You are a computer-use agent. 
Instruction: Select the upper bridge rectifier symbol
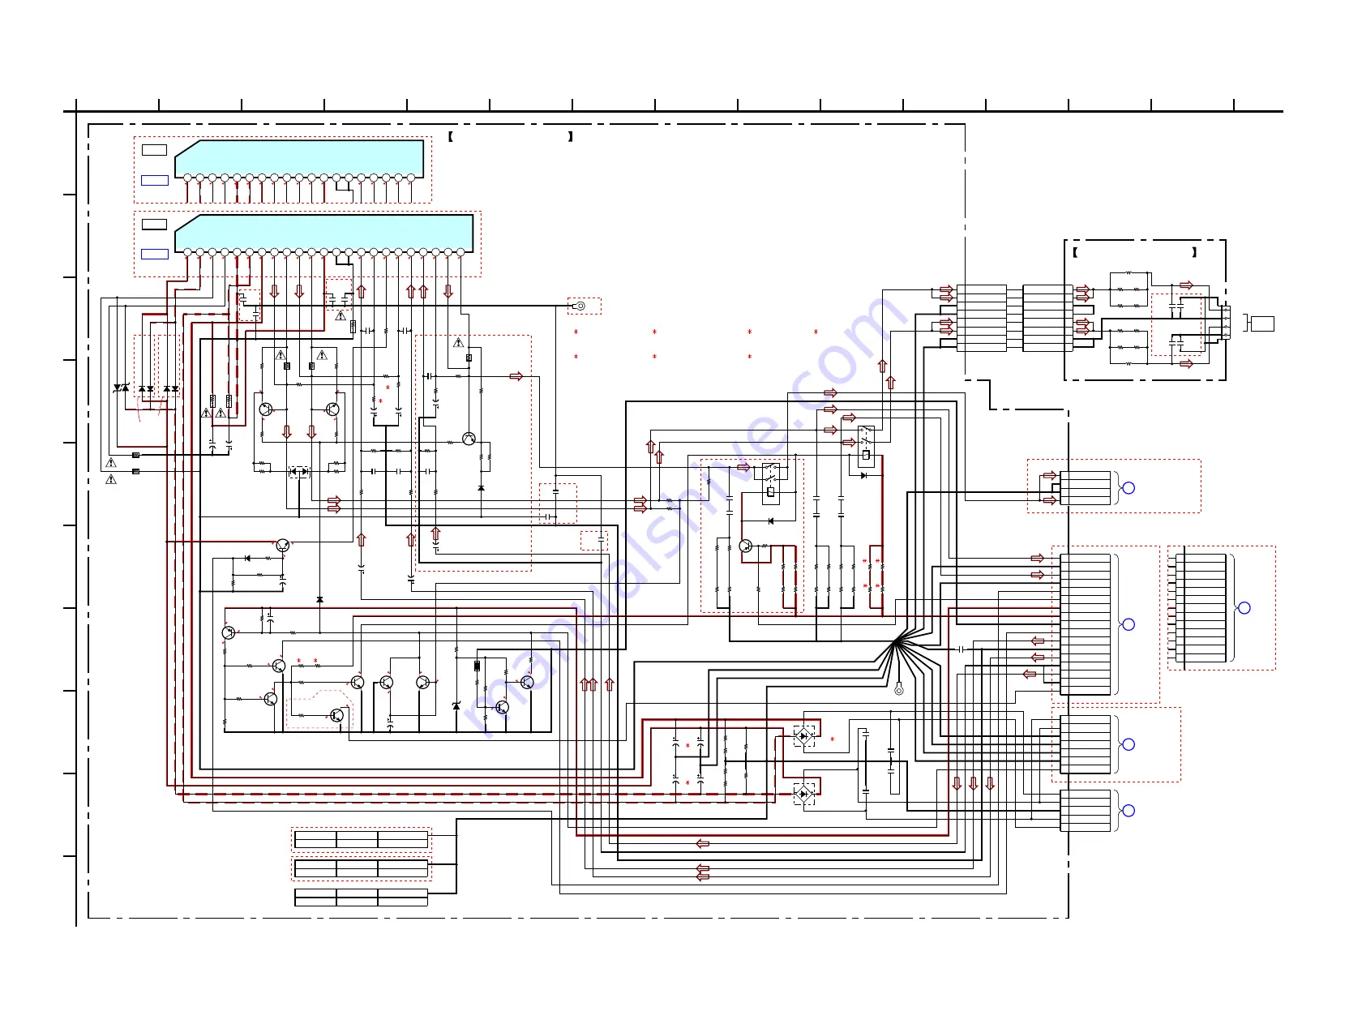pyautogui.click(x=804, y=736)
